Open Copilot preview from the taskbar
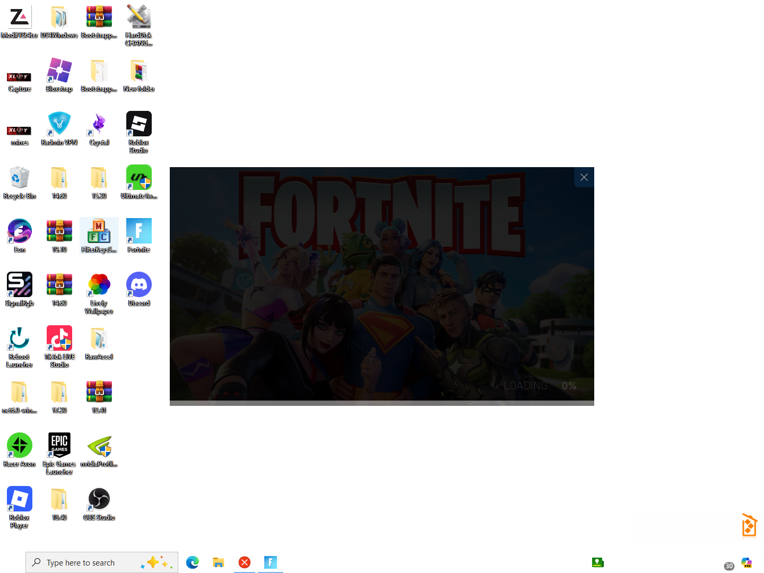 (x=747, y=563)
